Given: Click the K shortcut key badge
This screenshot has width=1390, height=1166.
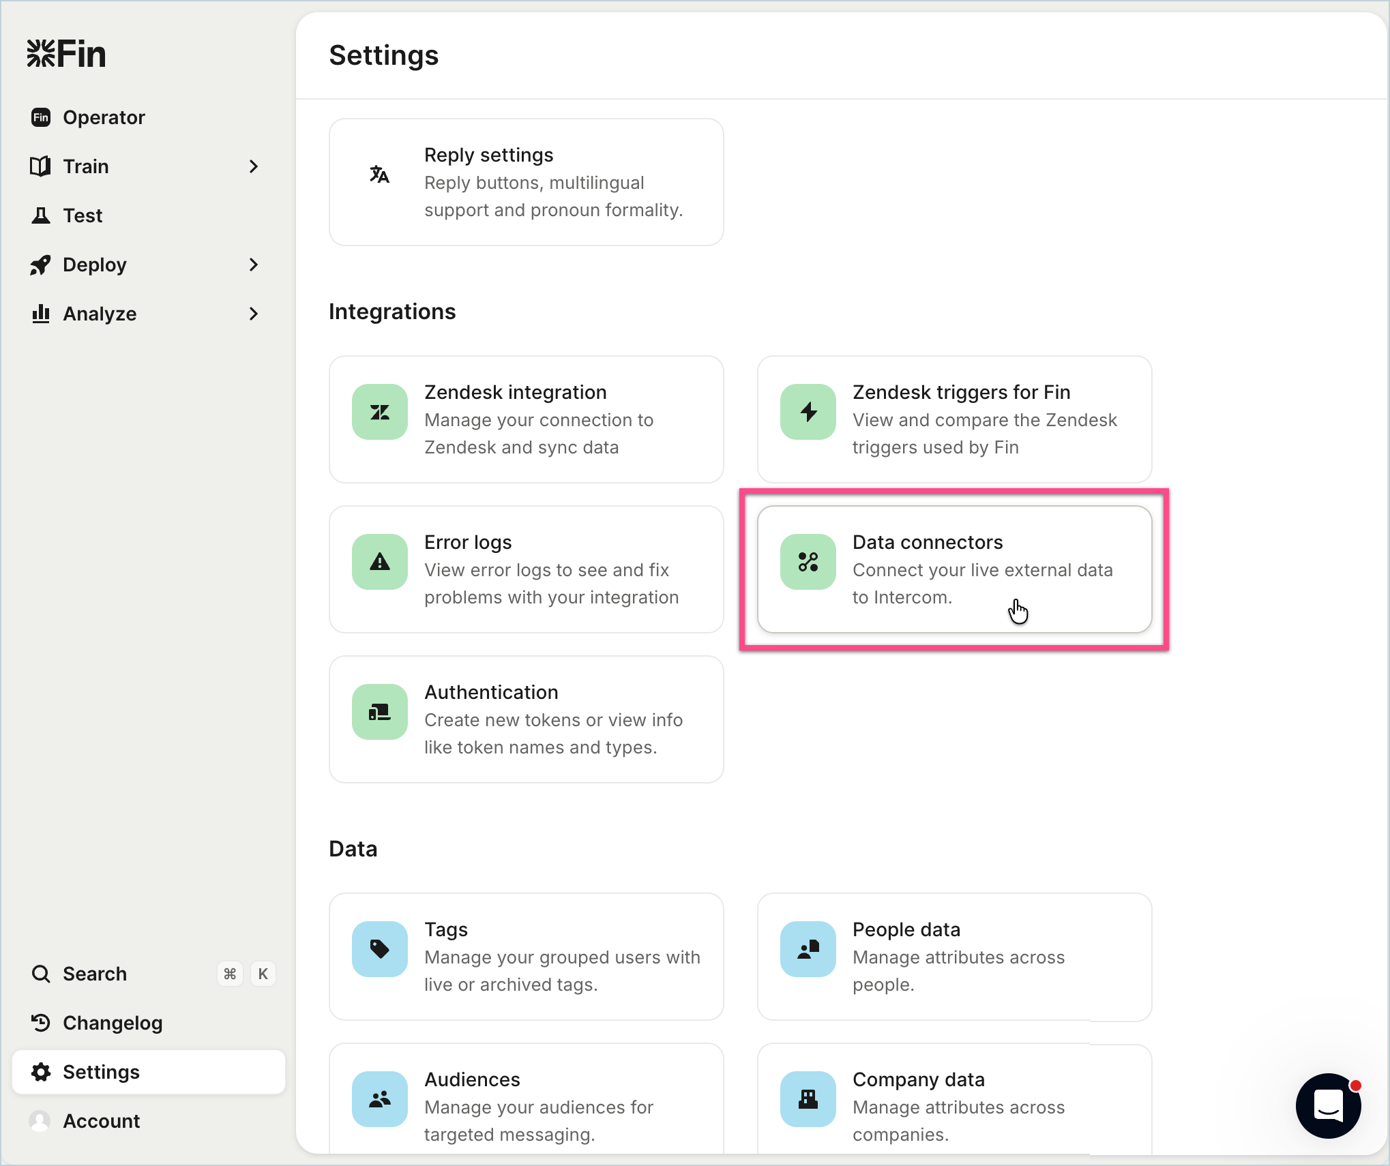Looking at the screenshot, I should [x=263, y=974].
